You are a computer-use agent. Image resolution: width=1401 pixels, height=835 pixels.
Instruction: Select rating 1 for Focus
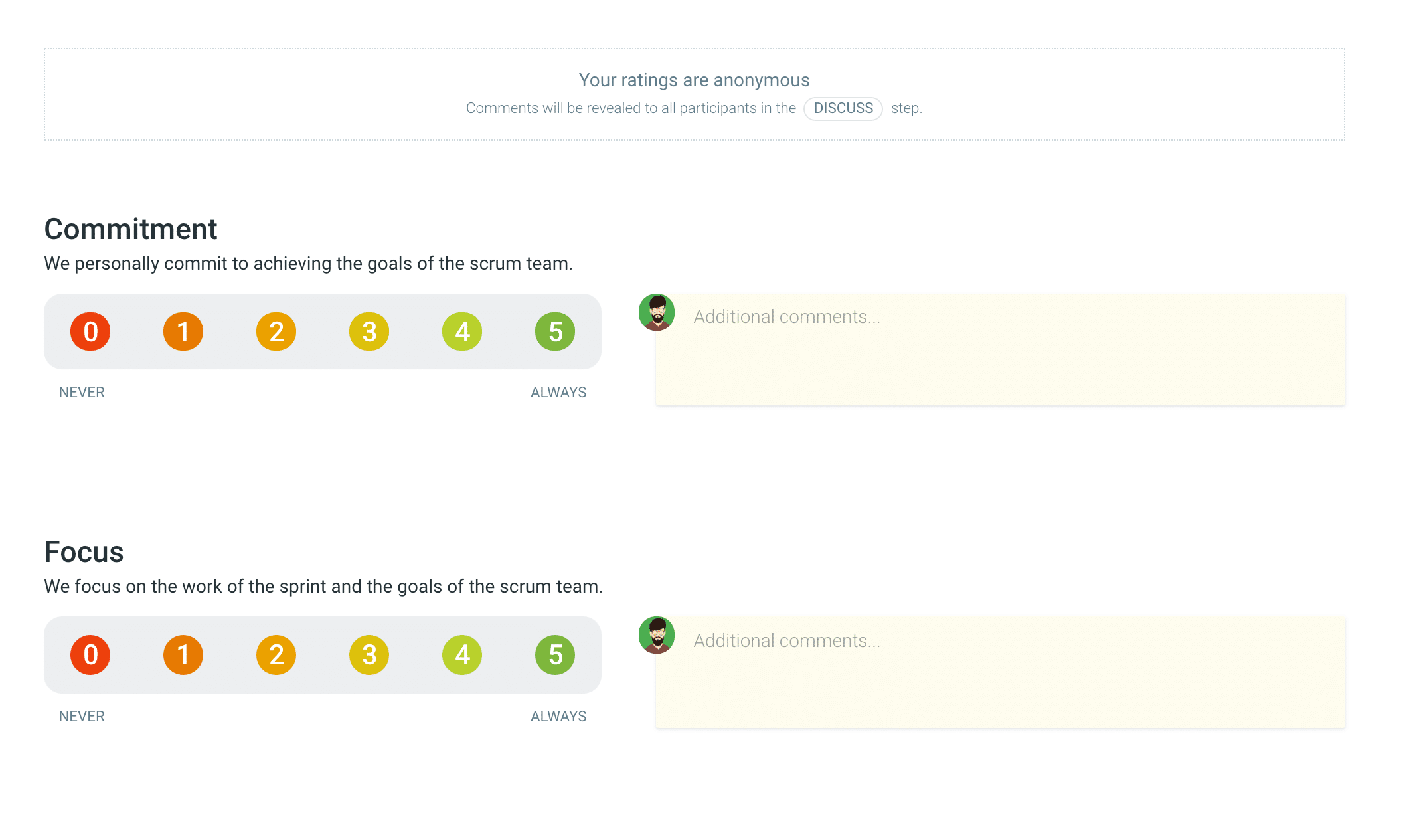click(x=183, y=655)
